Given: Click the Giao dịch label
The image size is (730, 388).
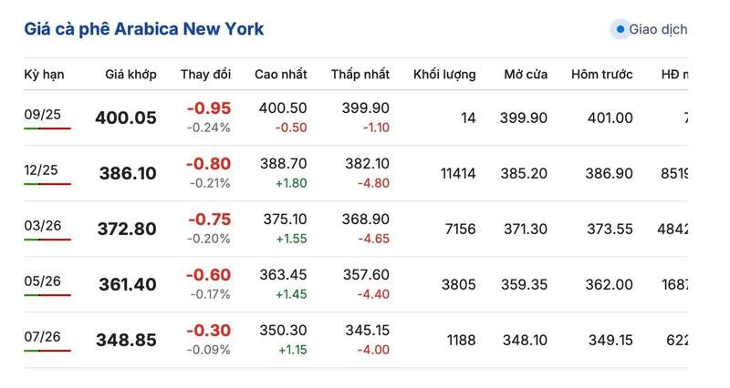Looking at the screenshot, I should tap(658, 29).
